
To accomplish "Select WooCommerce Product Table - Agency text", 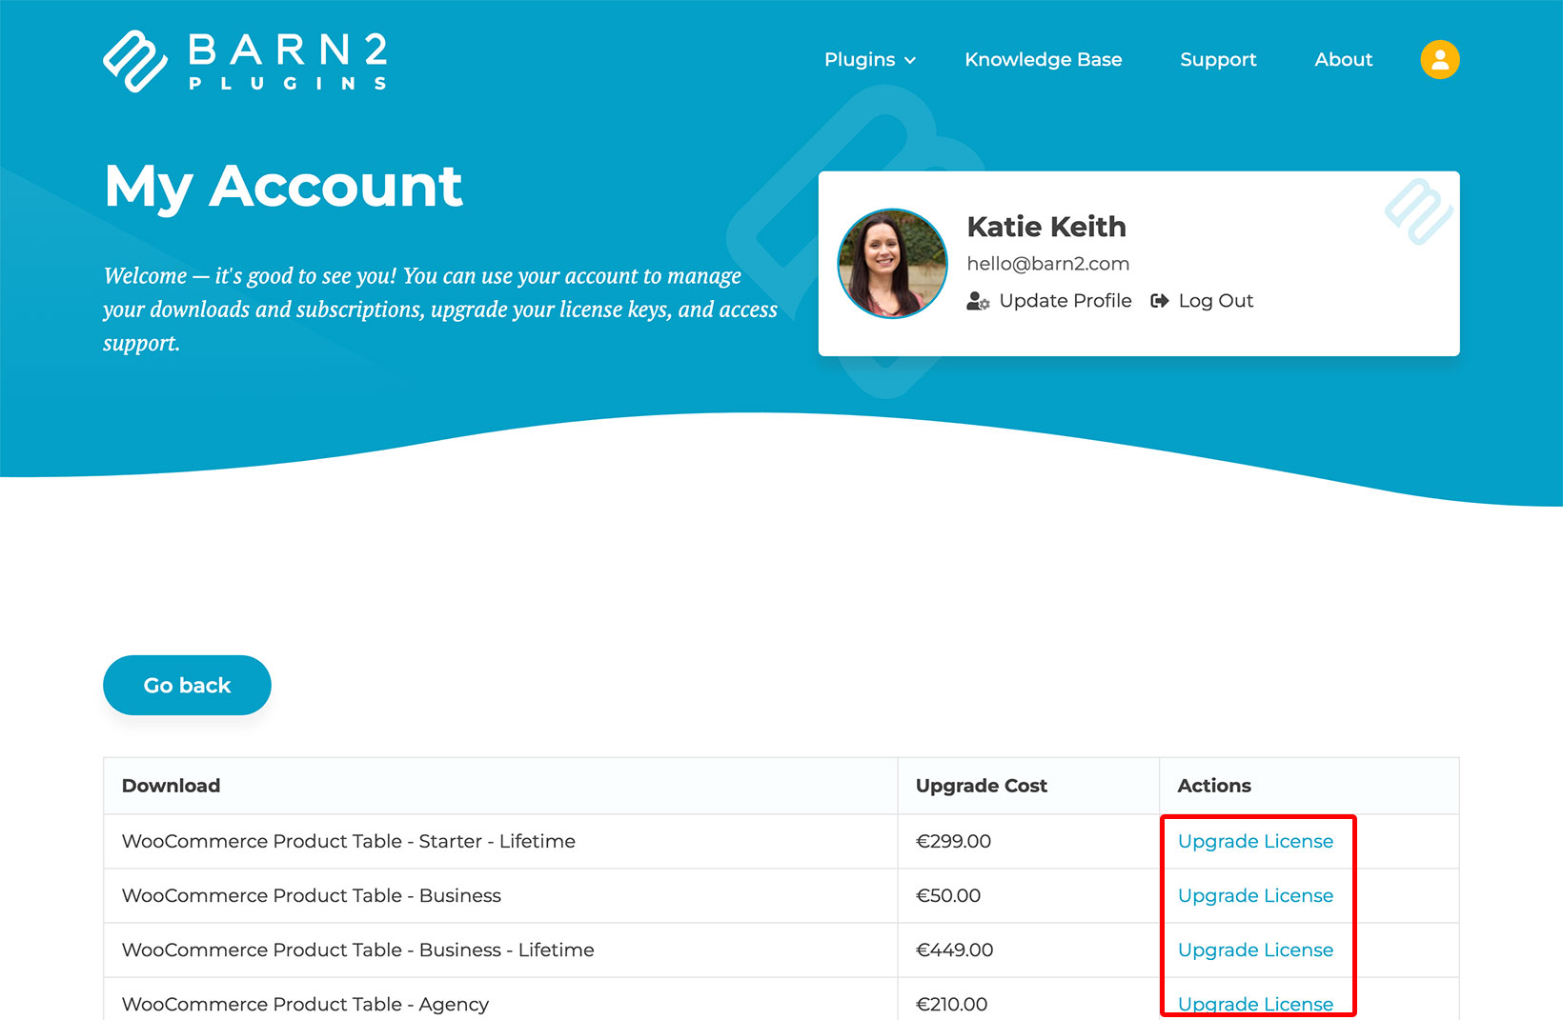I will coord(305,1004).
